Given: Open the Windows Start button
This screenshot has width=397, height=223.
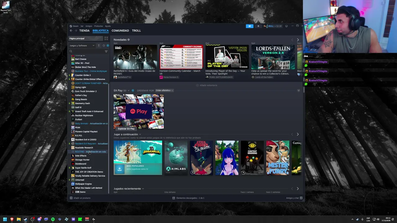Looking at the screenshot, I should click(5, 219).
